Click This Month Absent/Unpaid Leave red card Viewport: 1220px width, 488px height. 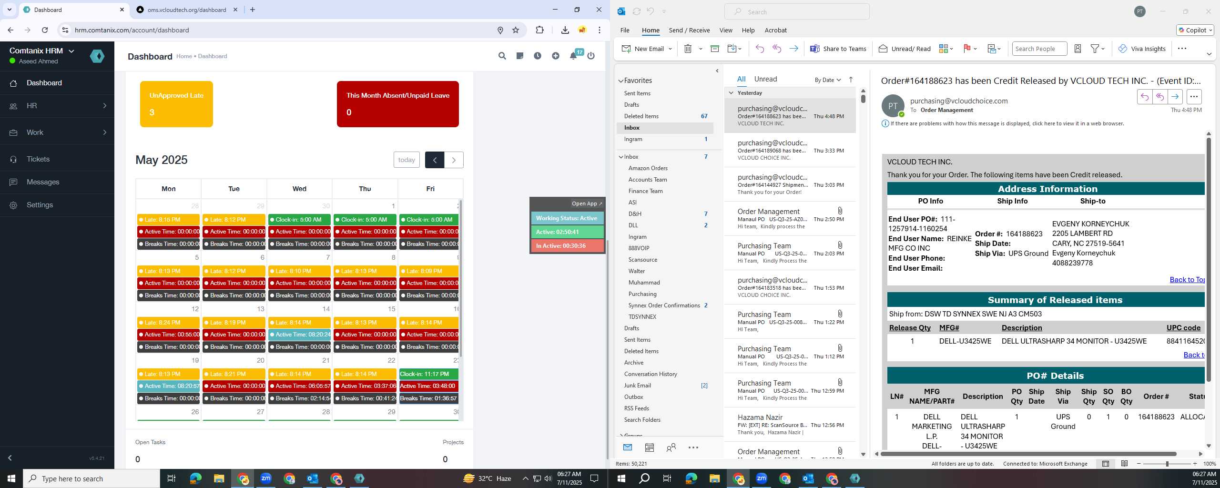pyautogui.click(x=398, y=104)
